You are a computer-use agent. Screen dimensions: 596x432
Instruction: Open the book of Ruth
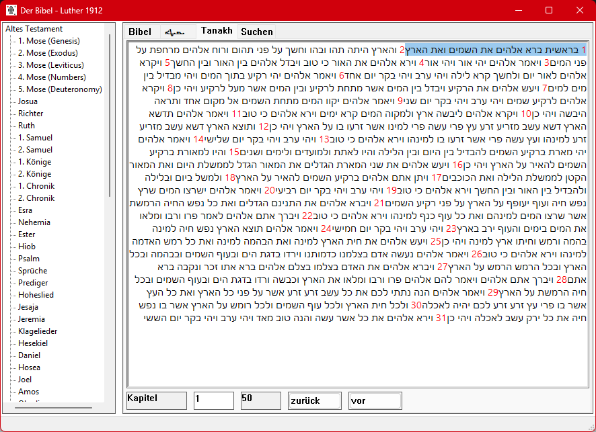pyautogui.click(x=27, y=126)
